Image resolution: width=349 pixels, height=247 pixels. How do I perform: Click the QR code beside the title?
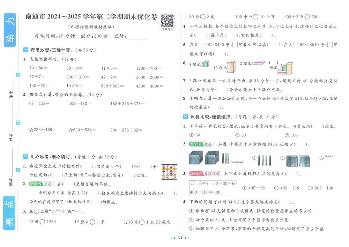[167, 21]
